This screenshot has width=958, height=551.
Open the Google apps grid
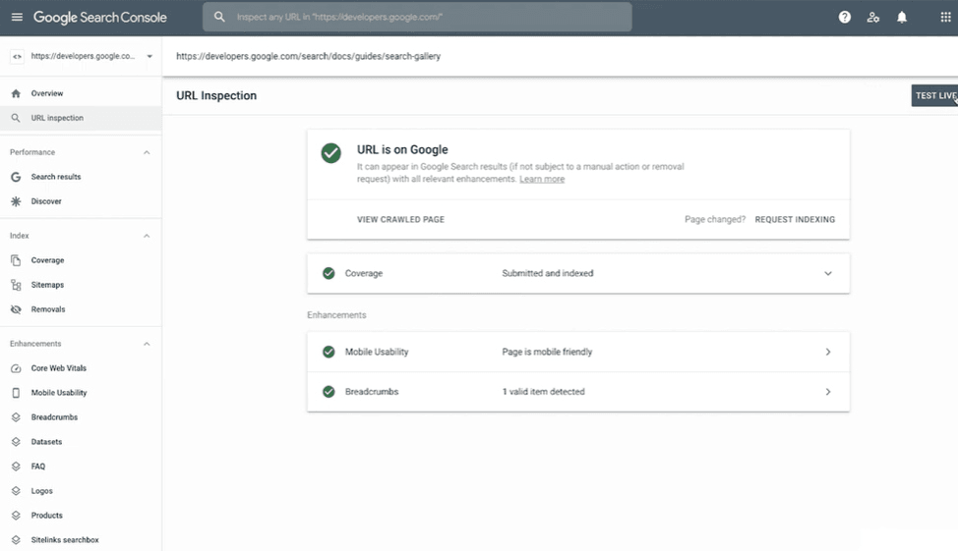(946, 18)
